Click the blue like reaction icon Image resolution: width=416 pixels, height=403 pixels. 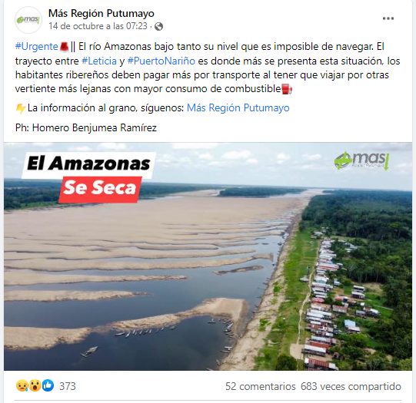[48, 385]
